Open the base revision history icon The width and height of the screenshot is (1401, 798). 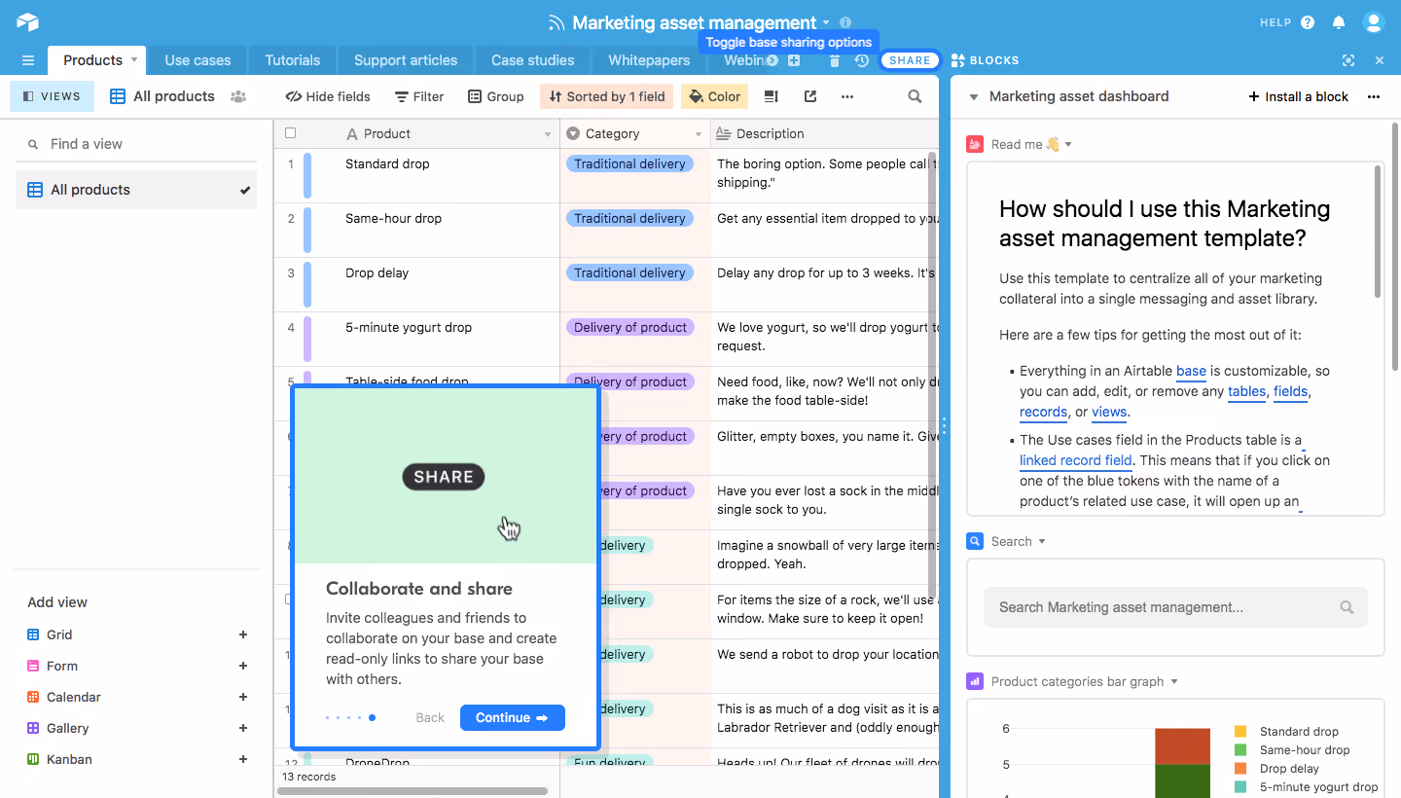click(862, 60)
